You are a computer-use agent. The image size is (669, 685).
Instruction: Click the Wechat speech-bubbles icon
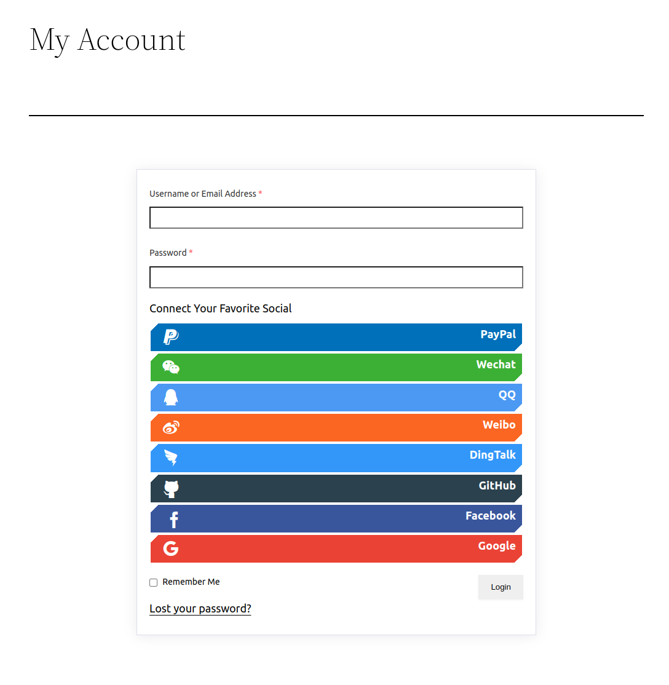tap(170, 366)
